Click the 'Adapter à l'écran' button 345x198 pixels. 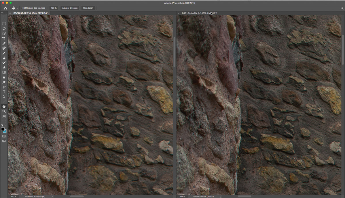(70, 8)
